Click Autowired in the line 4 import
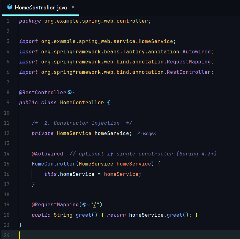 click(197, 52)
